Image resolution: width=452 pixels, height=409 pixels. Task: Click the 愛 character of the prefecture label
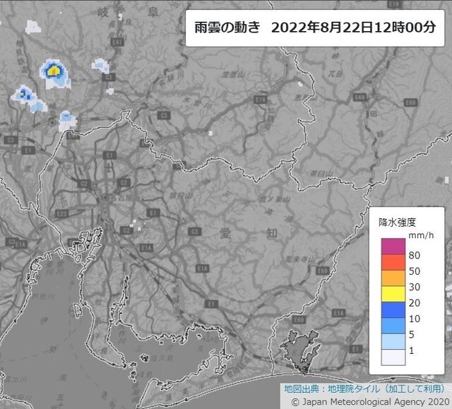[x=225, y=233]
